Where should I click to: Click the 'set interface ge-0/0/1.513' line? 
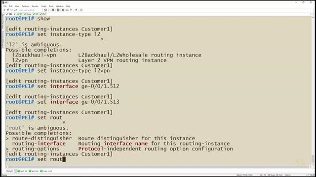[x=63, y=102]
